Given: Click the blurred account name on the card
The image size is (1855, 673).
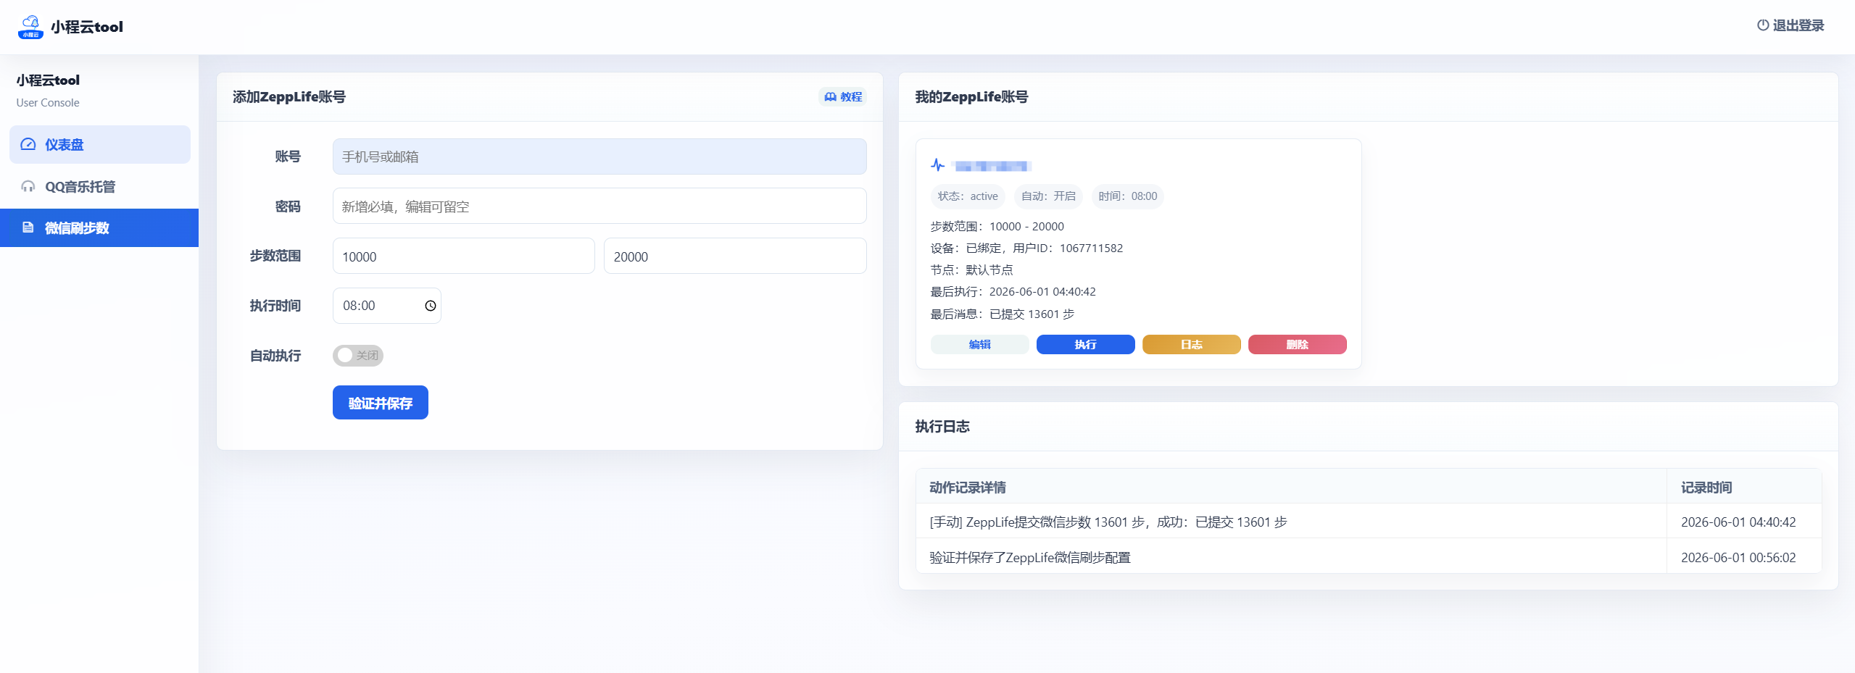Looking at the screenshot, I should click(x=992, y=166).
